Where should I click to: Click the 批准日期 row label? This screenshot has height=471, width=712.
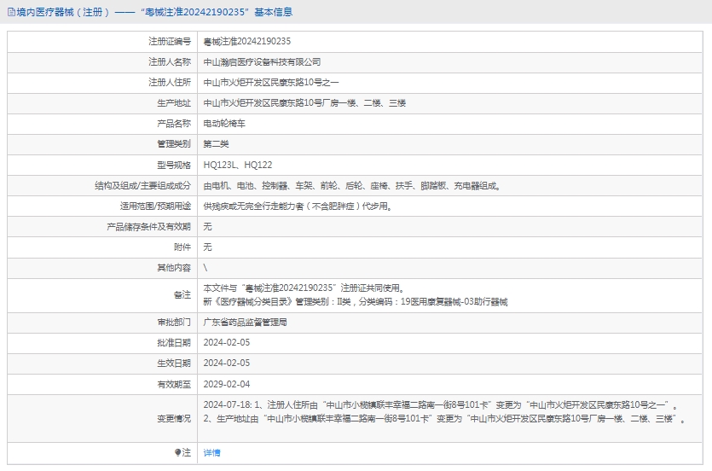(x=173, y=343)
